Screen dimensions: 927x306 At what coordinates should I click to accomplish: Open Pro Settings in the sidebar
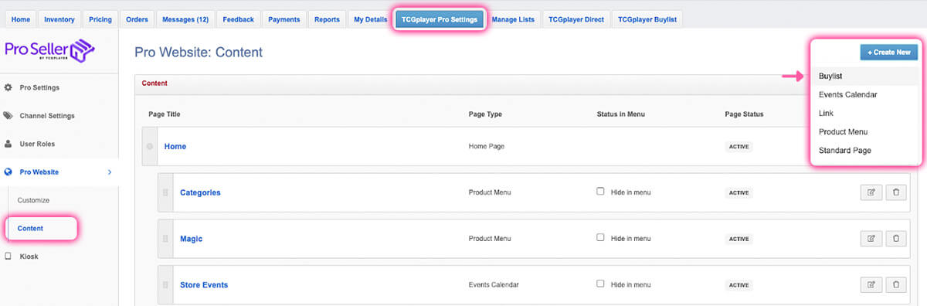click(39, 87)
